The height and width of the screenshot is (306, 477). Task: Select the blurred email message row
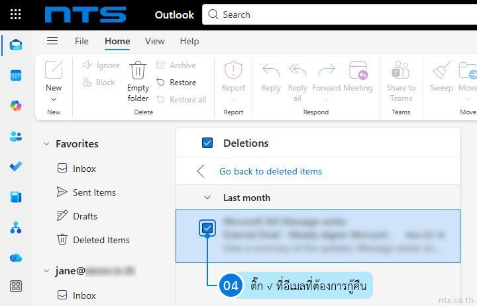tap(318, 236)
